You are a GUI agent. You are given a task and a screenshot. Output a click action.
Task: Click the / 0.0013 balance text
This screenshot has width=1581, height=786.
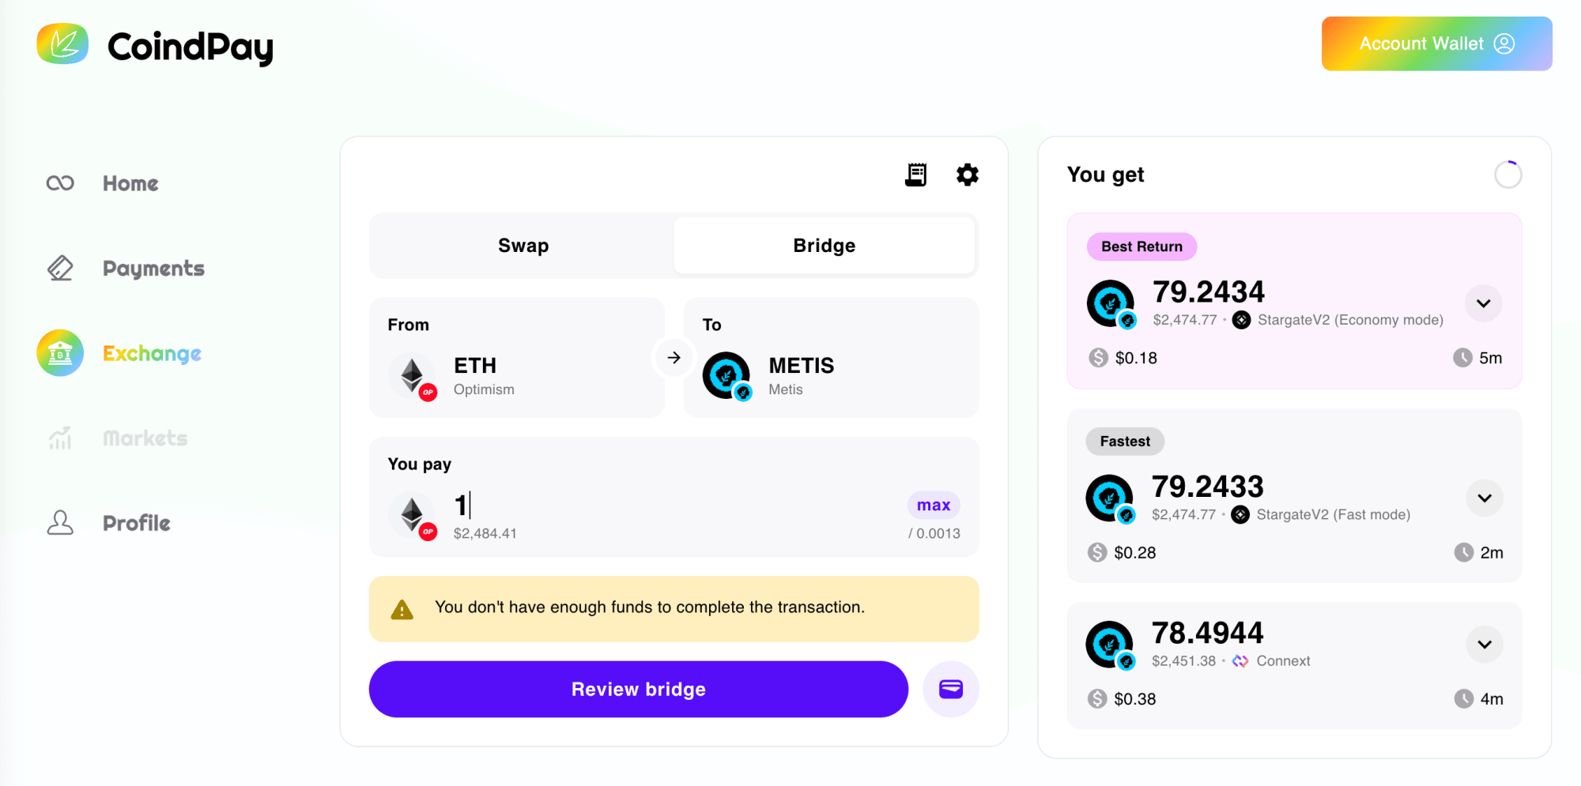tap(934, 533)
